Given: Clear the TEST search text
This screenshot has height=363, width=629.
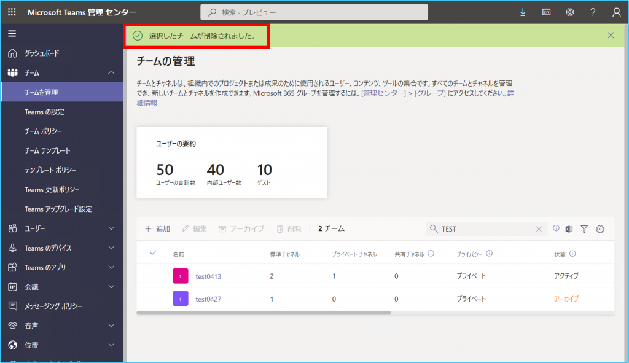Looking at the screenshot, I should coord(539,229).
